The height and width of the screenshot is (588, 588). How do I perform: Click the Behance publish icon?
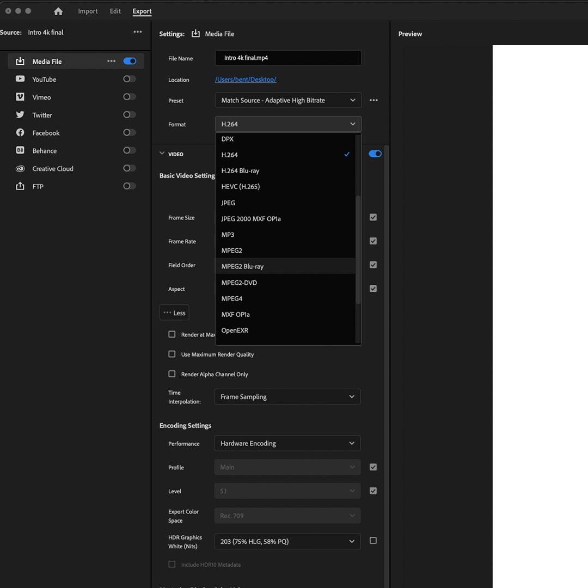point(21,151)
